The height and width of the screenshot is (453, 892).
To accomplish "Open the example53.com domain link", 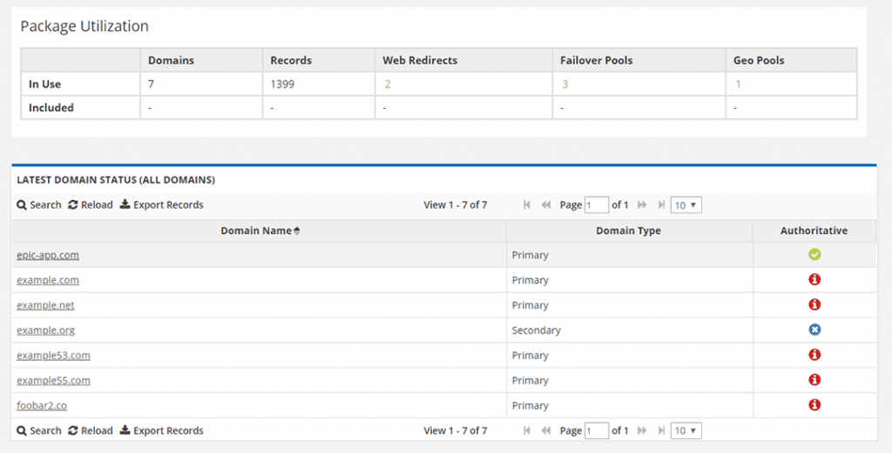I will pos(53,356).
